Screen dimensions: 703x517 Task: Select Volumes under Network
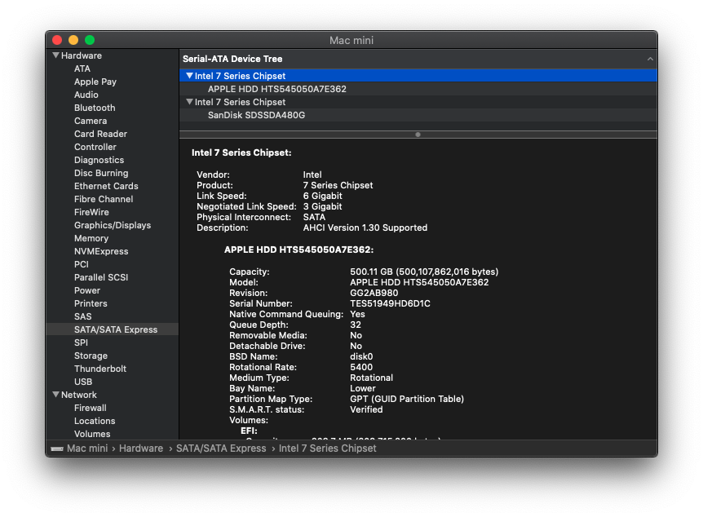pos(92,434)
